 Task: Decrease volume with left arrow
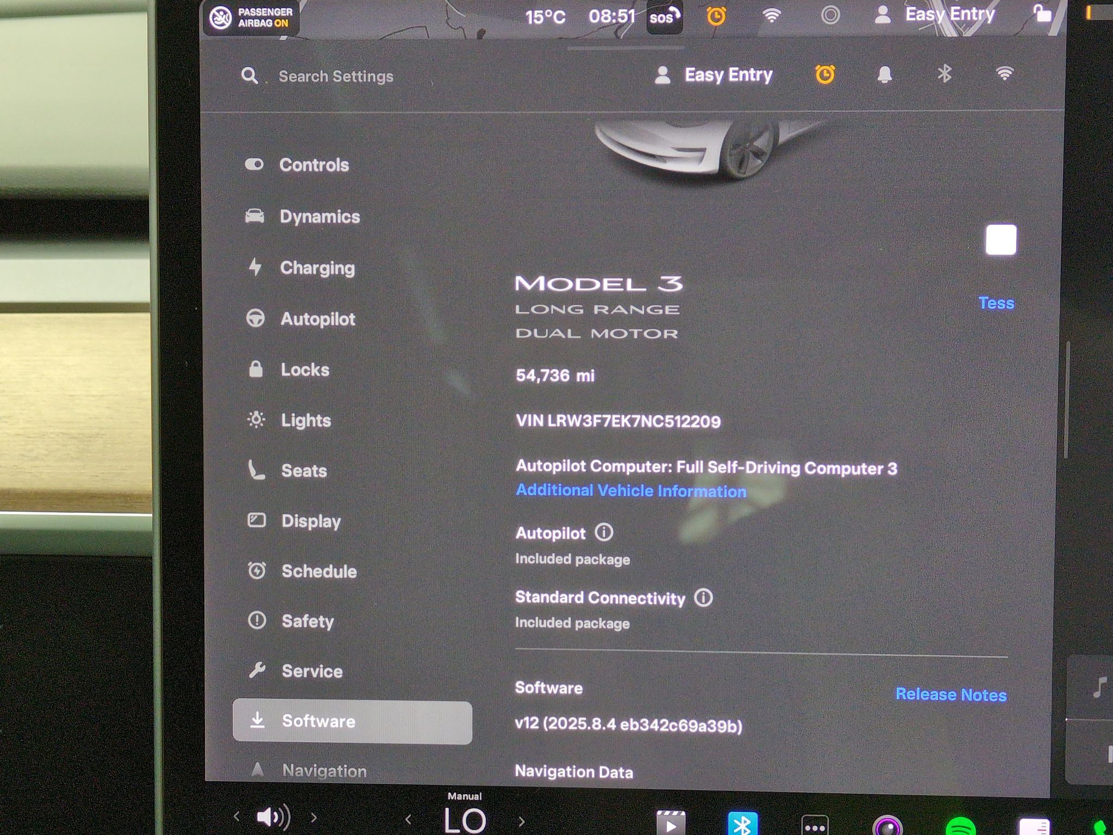[x=236, y=816]
